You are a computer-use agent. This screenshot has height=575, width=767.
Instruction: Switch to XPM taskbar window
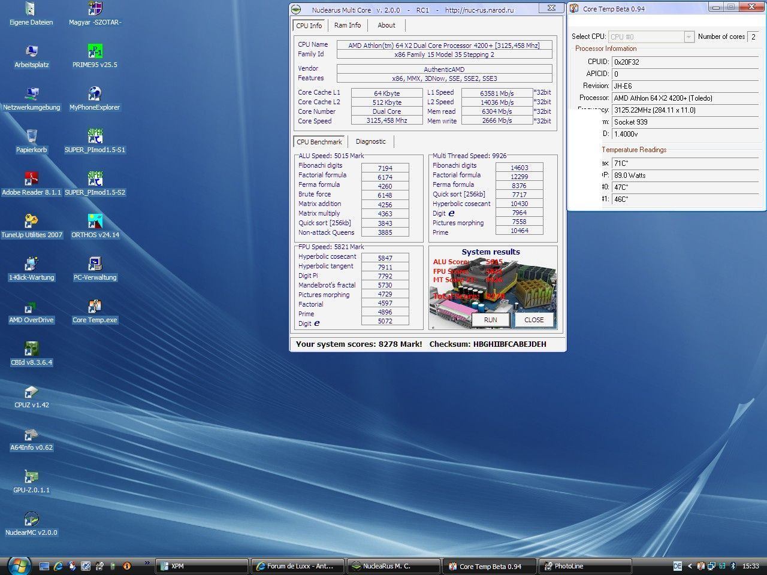tap(202, 566)
